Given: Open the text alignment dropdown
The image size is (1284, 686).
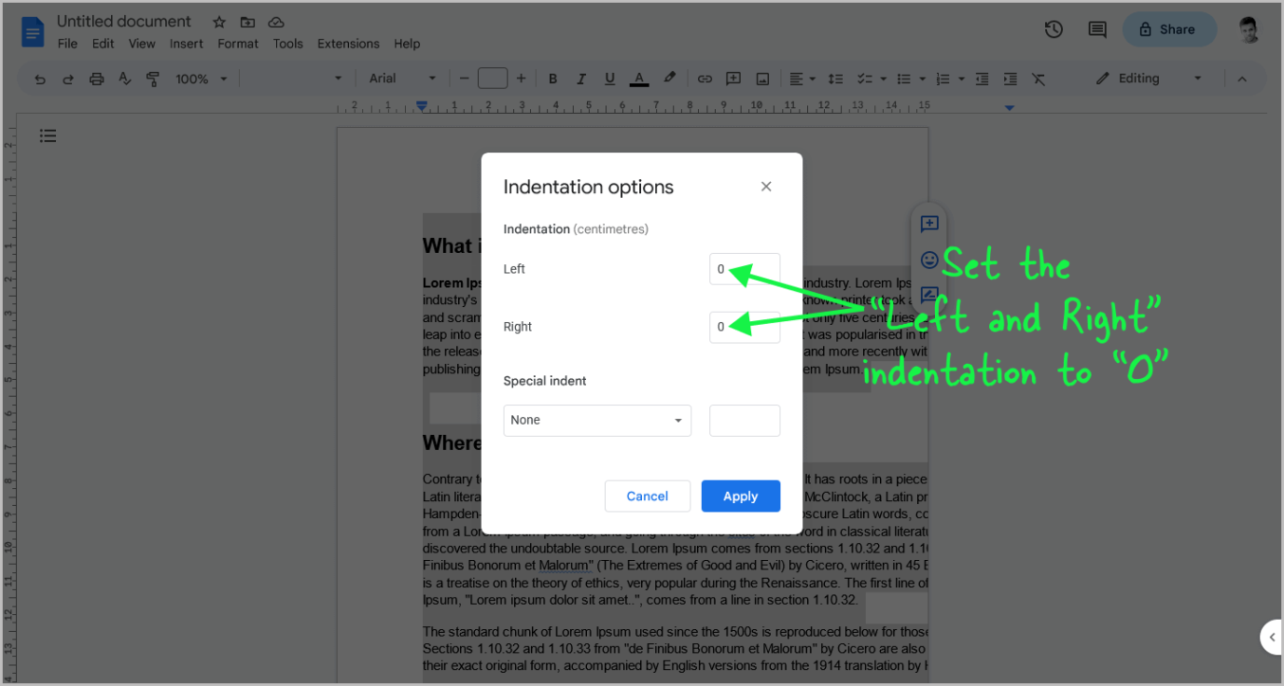Looking at the screenshot, I should [803, 79].
